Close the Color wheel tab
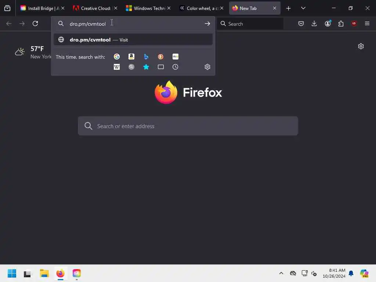 [222, 8]
